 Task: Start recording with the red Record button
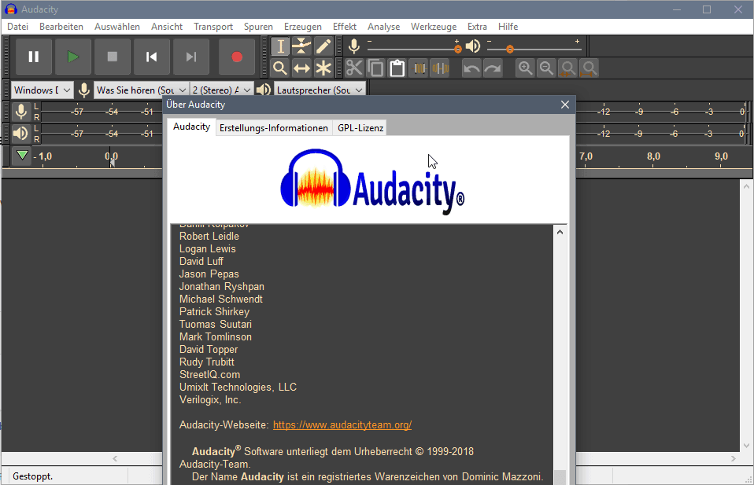[237, 57]
